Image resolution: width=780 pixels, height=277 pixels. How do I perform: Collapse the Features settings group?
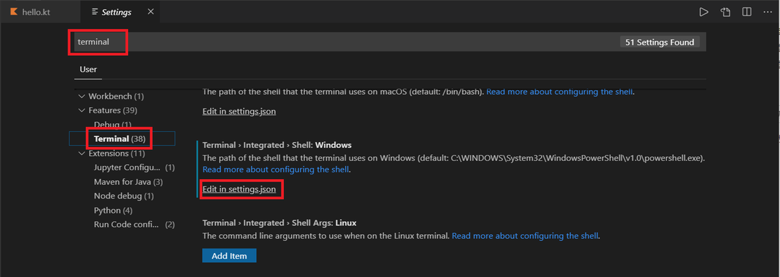(81, 110)
